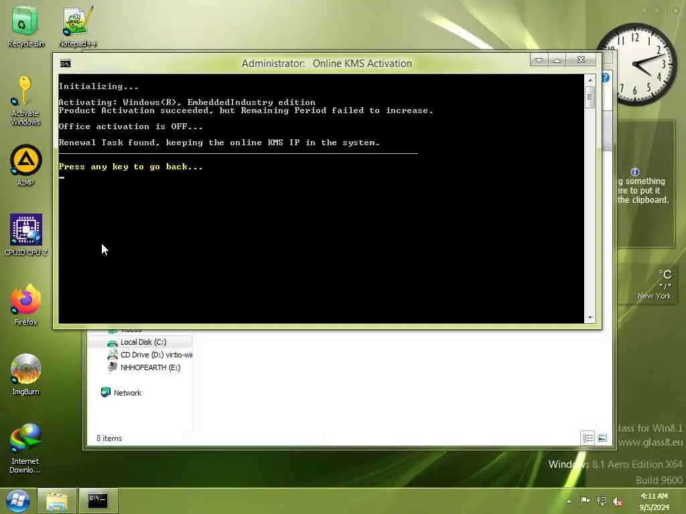Click the Explorer help question mark icon
Screen dimensions: 686x514
(606, 78)
